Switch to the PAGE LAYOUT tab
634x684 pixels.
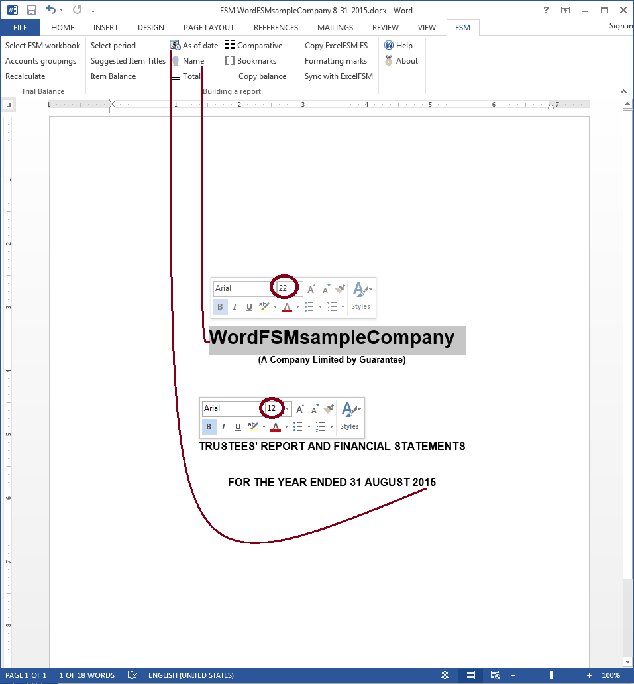coord(209,27)
